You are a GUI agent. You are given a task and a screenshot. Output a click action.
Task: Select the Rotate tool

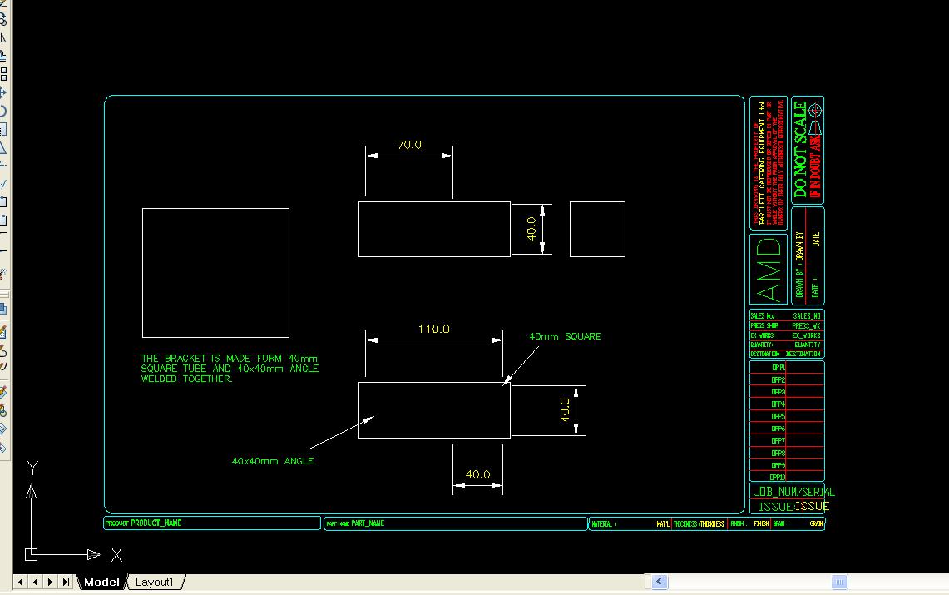point(3,111)
